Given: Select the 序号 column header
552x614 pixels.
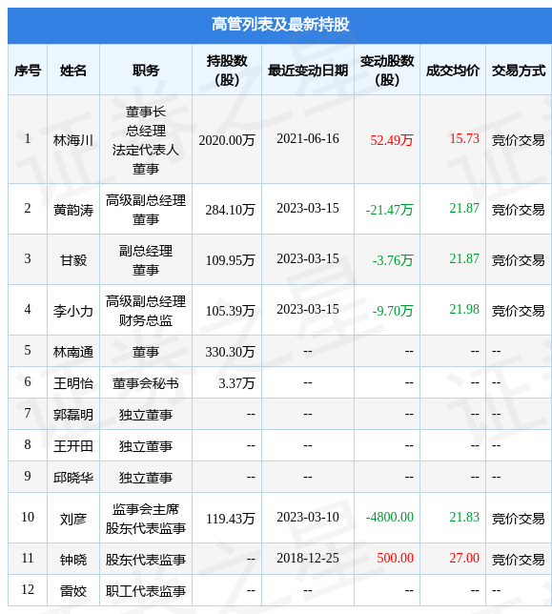Looking at the screenshot, I should pyautogui.click(x=28, y=71).
